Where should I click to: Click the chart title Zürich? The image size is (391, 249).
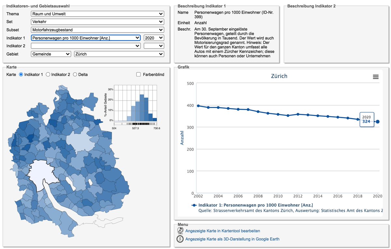pos(279,76)
